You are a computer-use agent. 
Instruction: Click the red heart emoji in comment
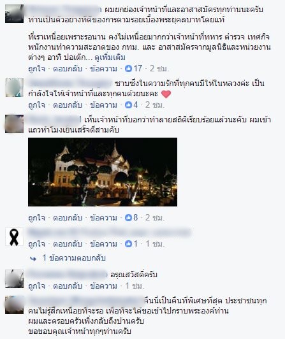166,94
